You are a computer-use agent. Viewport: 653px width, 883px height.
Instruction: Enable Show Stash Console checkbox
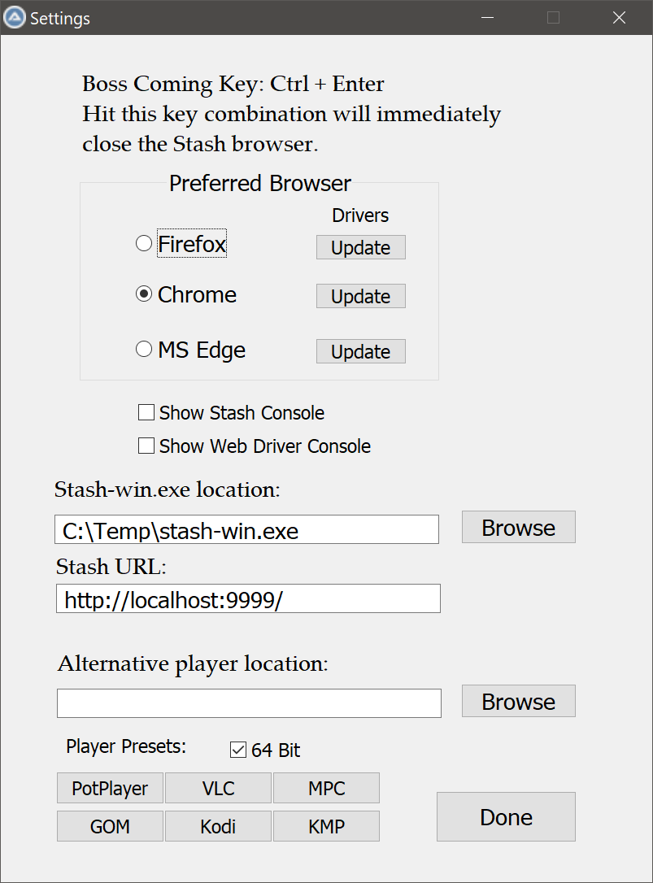click(x=146, y=412)
